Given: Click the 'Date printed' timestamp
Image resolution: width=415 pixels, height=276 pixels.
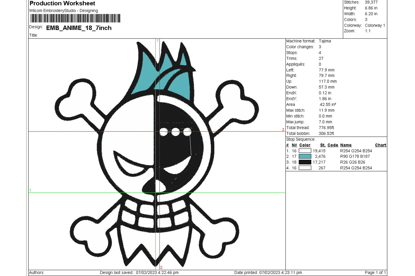Looking at the screenshot, I should tap(268, 273).
